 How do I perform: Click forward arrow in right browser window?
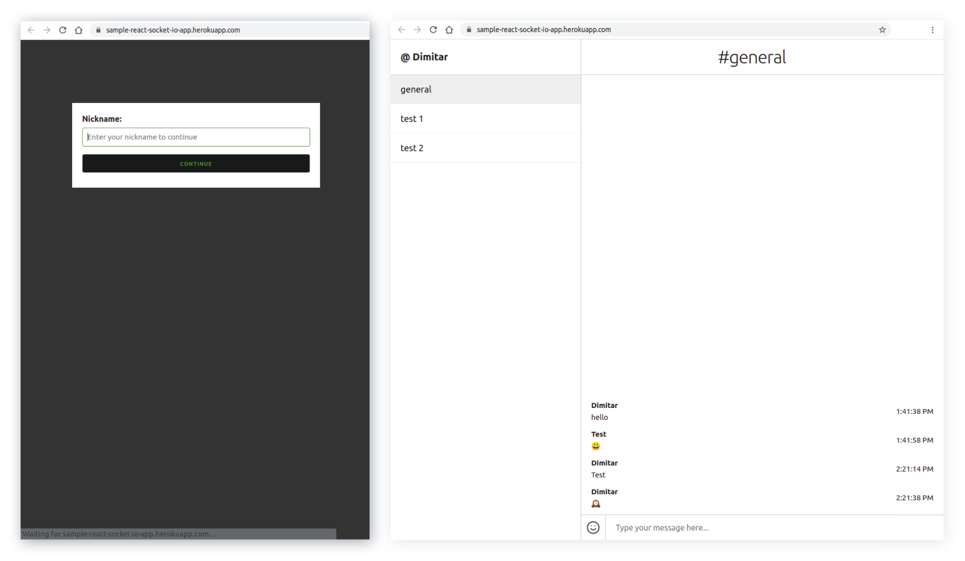[418, 29]
